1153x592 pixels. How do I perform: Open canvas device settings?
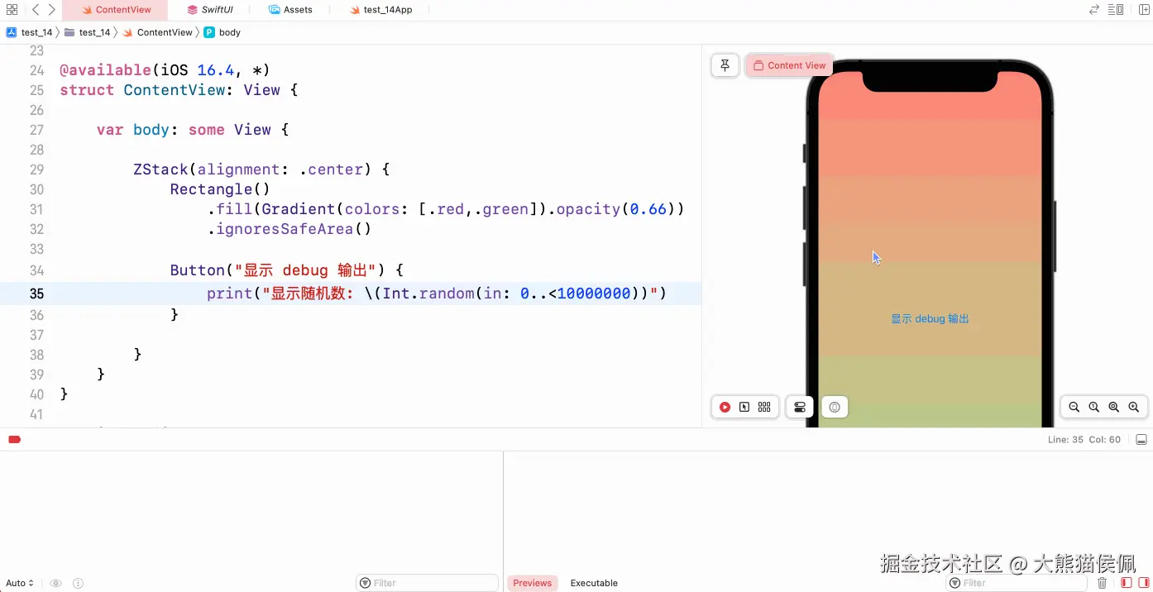(800, 407)
